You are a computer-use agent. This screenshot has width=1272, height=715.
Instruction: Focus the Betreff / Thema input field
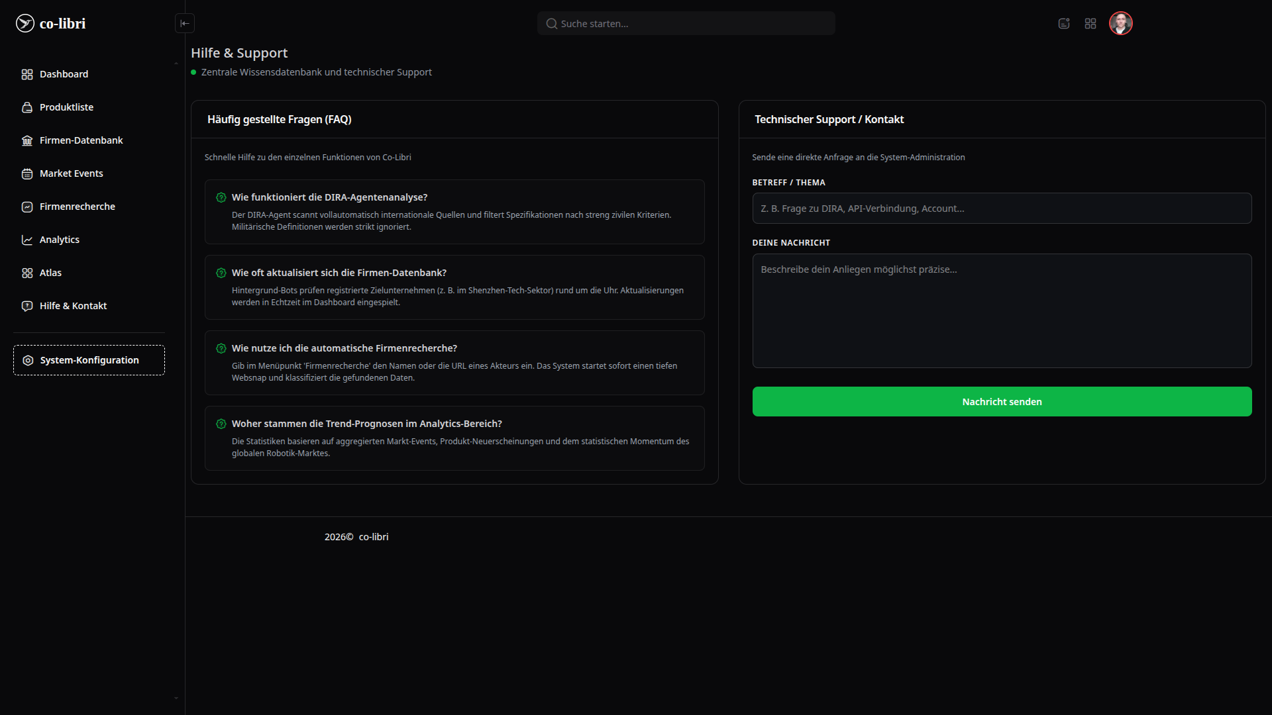pos(1002,209)
